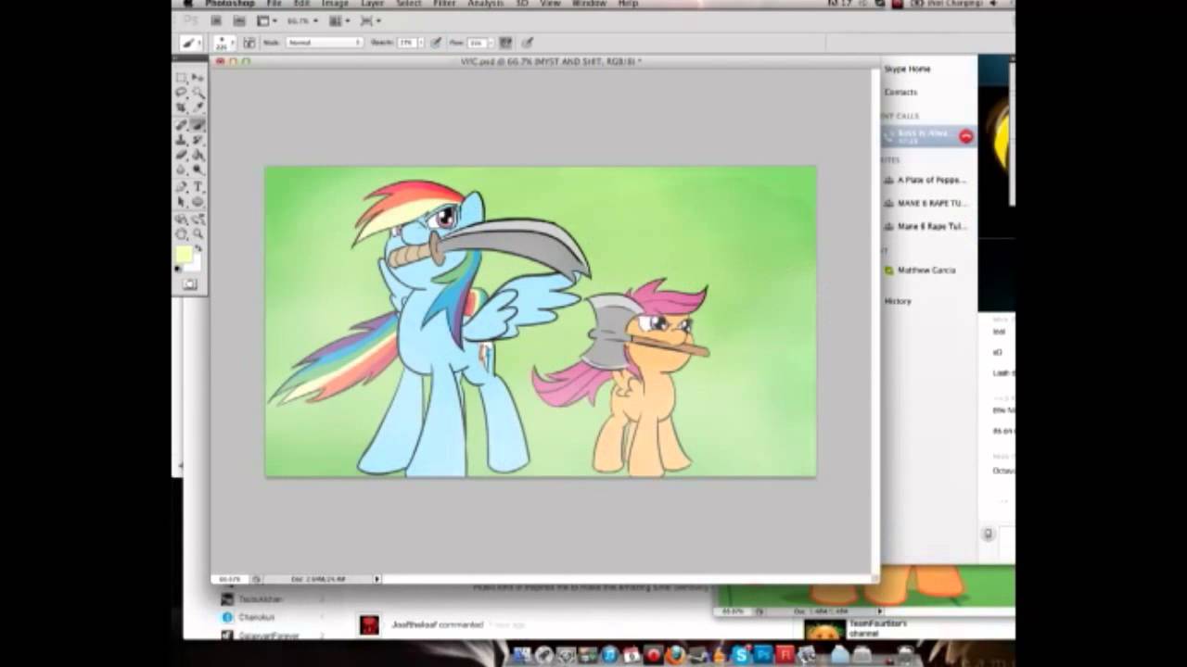Select the Lasso tool
This screenshot has width=1187, height=667.
pos(182,93)
